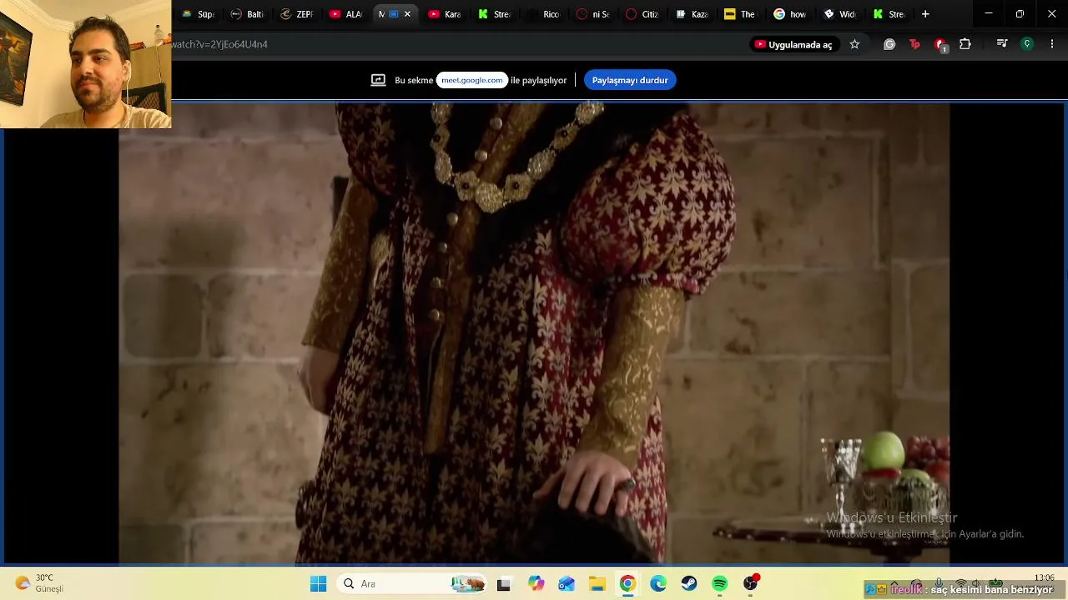Click the screen-share icon beside Bu sekme
Image resolution: width=1068 pixels, height=600 pixels.
click(378, 80)
